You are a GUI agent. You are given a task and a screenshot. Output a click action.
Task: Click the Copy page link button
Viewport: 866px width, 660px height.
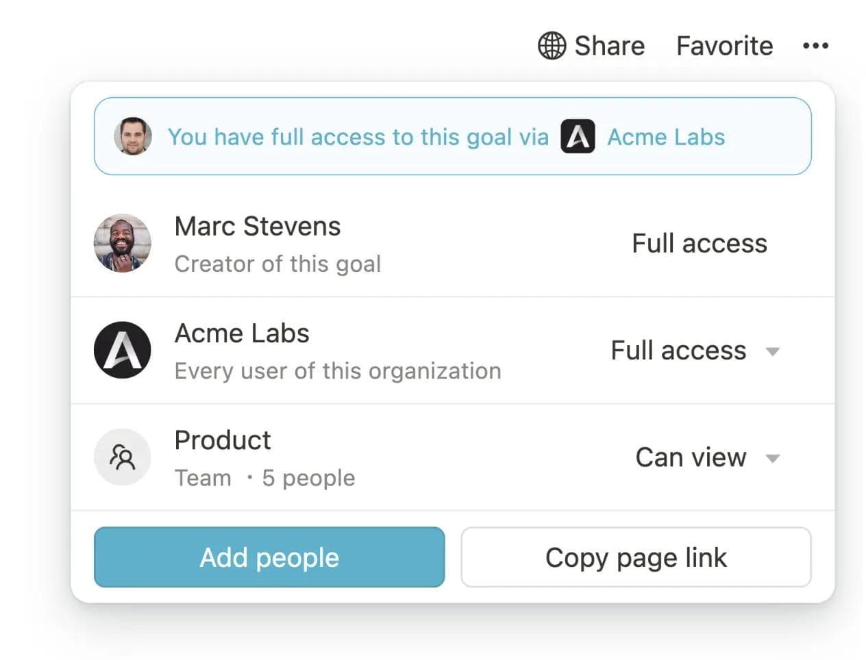(x=636, y=557)
